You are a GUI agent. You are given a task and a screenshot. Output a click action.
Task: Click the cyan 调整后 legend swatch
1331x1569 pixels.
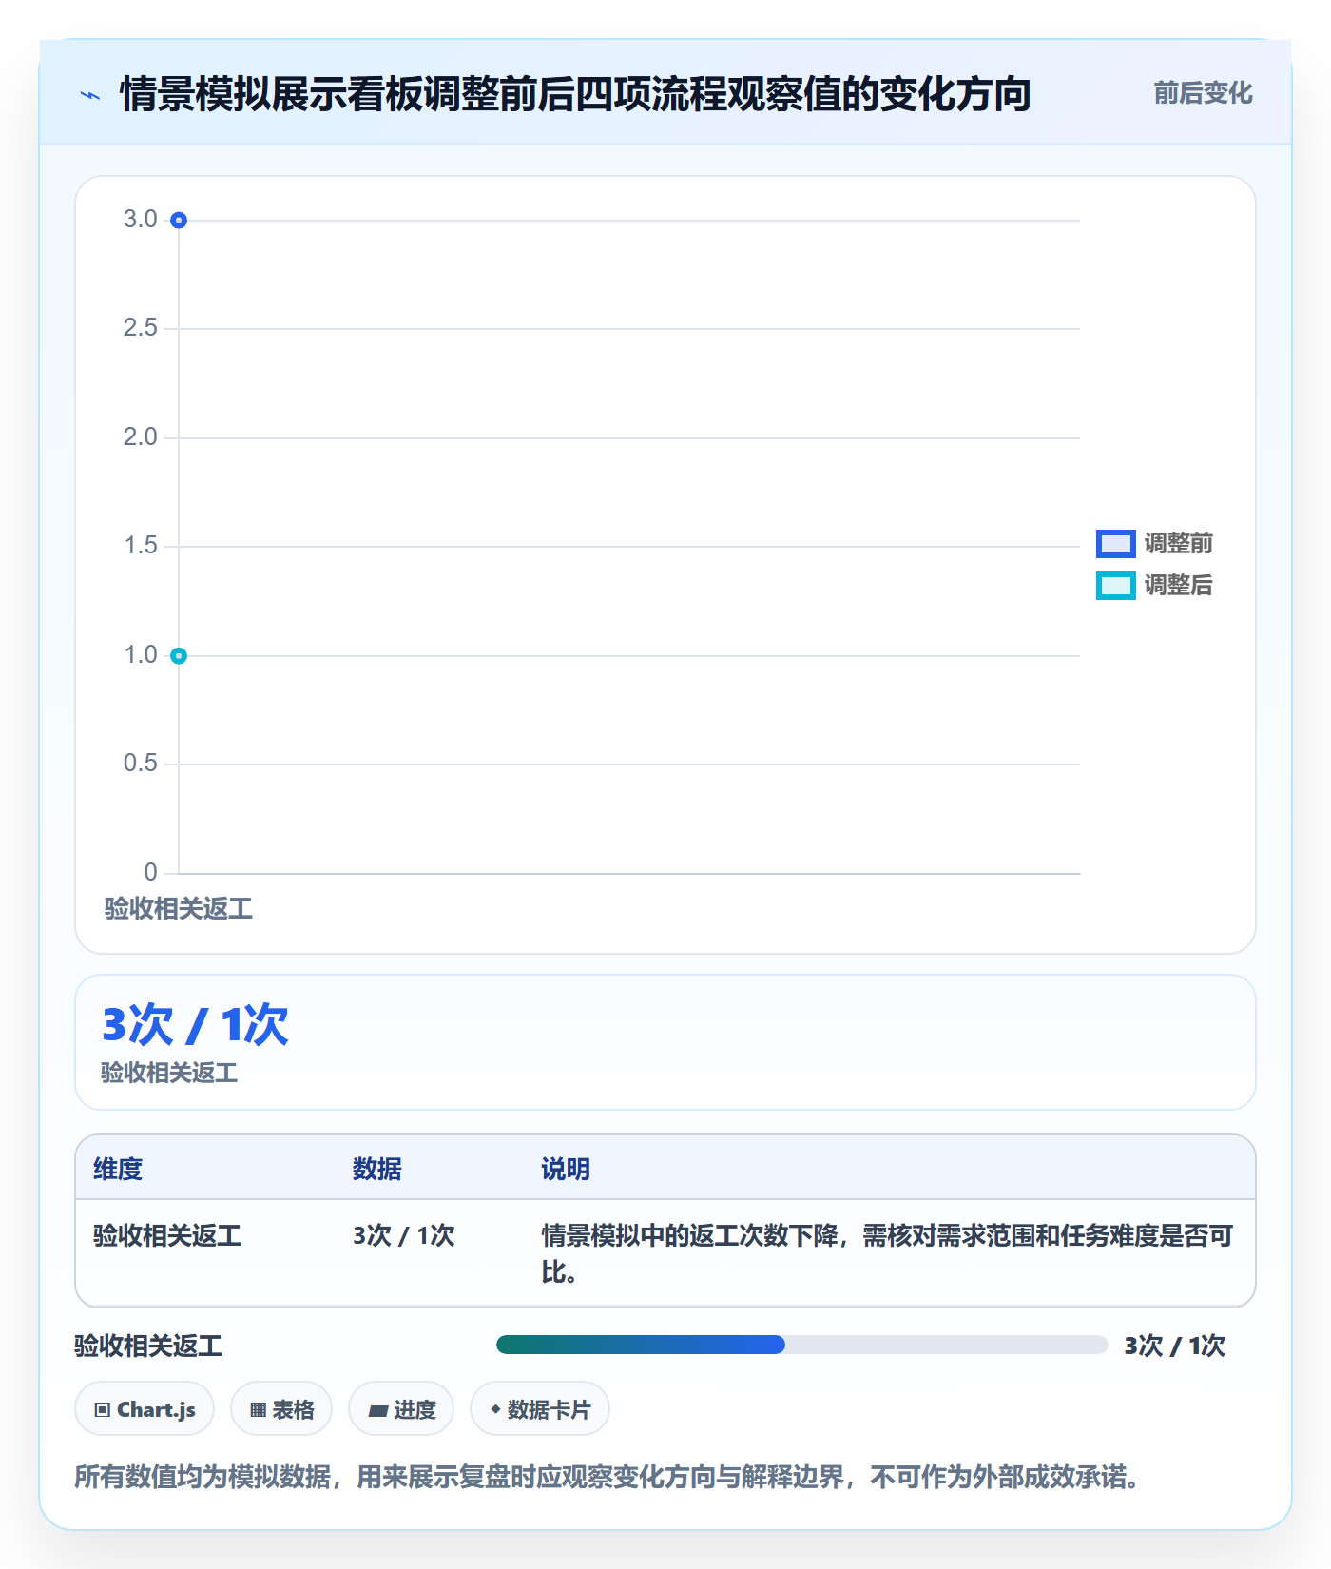click(1115, 586)
